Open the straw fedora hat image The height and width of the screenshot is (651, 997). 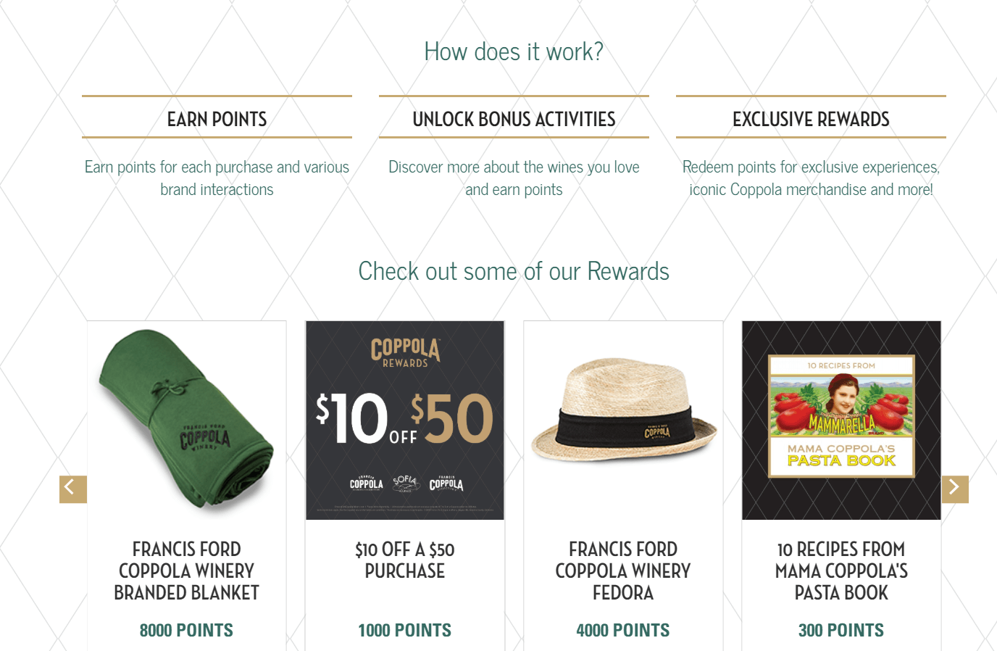tap(623, 420)
